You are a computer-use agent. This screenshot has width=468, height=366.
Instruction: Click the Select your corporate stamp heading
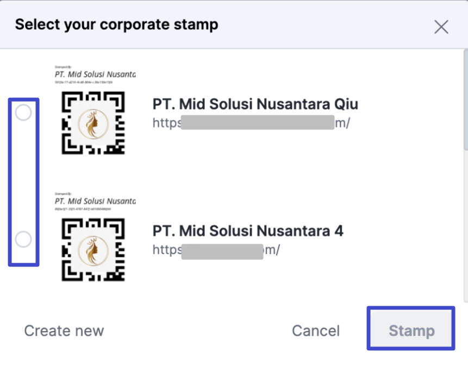coord(116,25)
